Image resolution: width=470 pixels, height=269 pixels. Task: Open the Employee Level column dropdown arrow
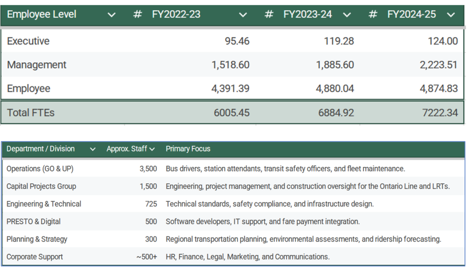tap(112, 15)
